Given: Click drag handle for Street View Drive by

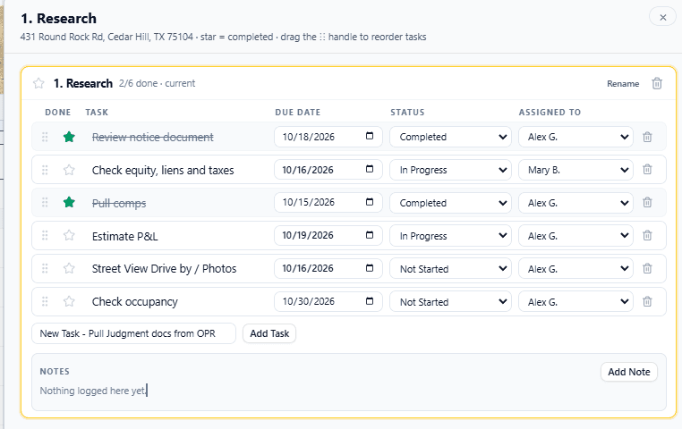Looking at the screenshot, I should [45, 268].
